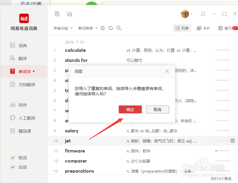The height and width of the screenshot is (183, 238).
Task: Cancel the import with 取消 button
Action: tap(157, 109)
